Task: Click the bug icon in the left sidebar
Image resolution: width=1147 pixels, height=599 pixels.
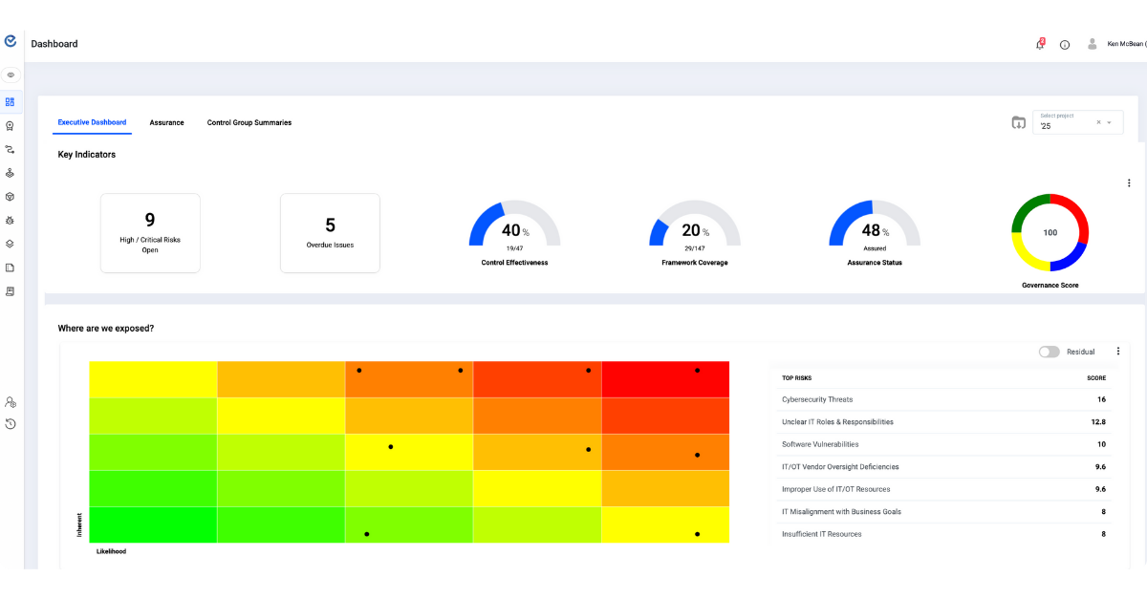Action: click(11, 220)
